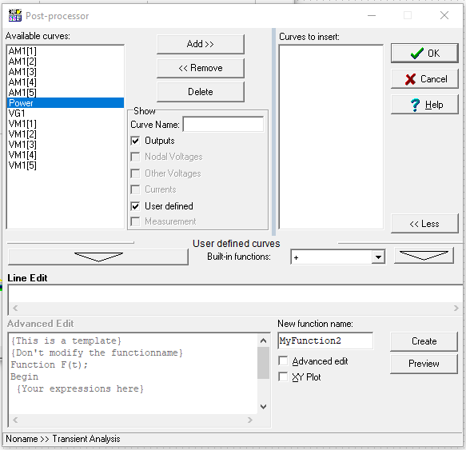
Task: Enable the XY Plot checkbox
Action: pyautogui.click(x=283, y=377)
